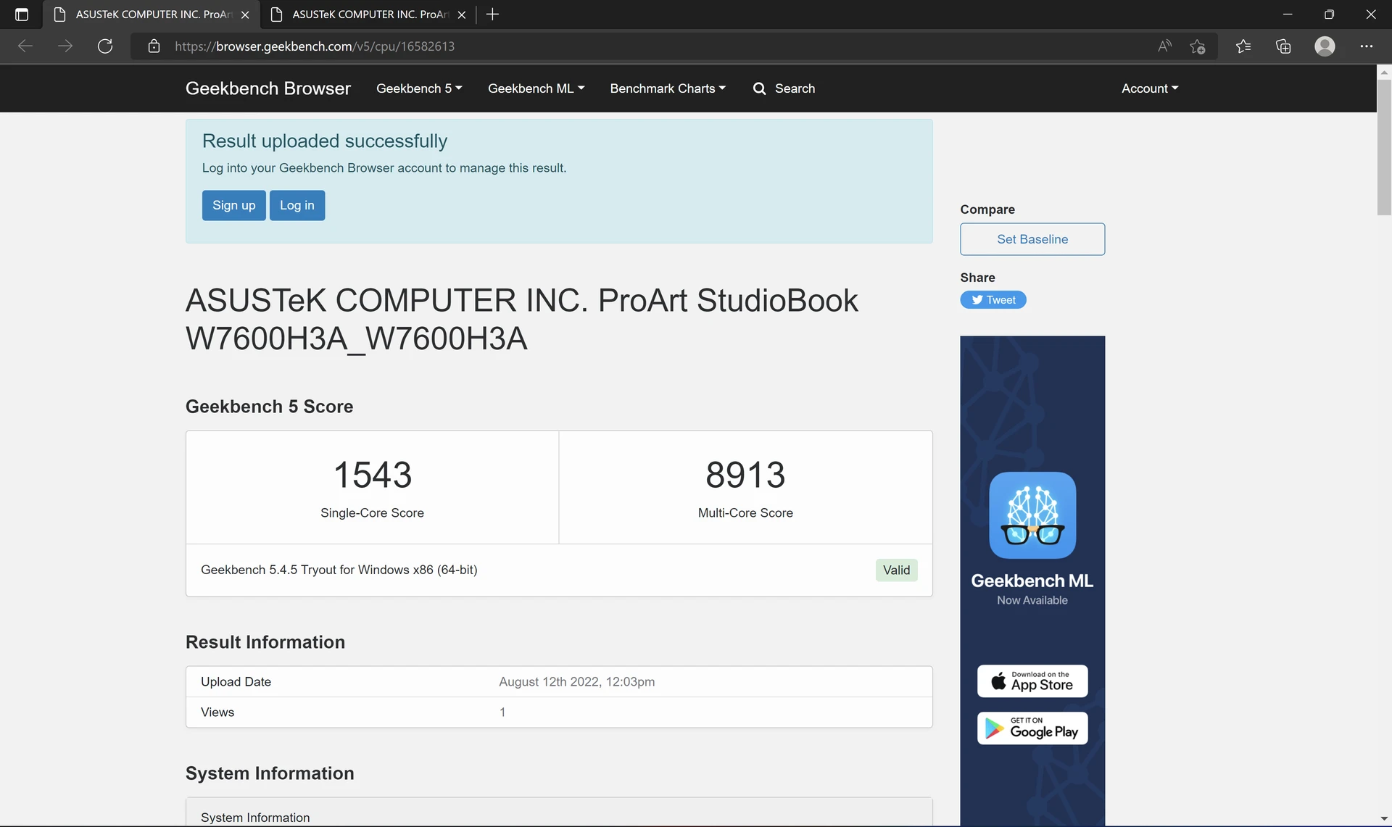Click the Views row label
This screenshot has height=827, width=1392.
click(x=217, y=712)
